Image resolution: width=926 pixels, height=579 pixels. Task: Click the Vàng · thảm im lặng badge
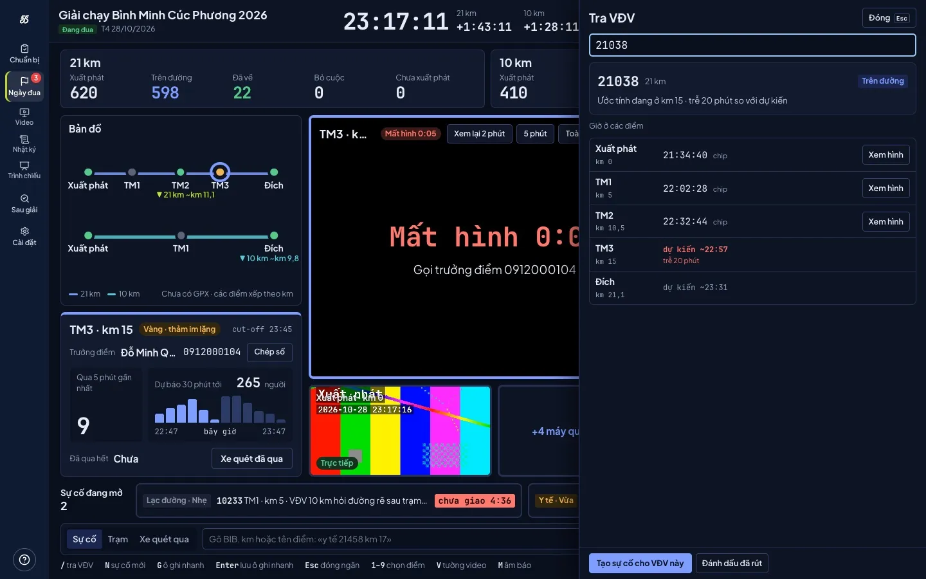[179, 329]
